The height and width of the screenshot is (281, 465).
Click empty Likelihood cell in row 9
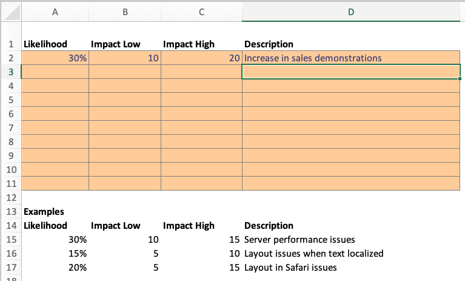[55, 155]
